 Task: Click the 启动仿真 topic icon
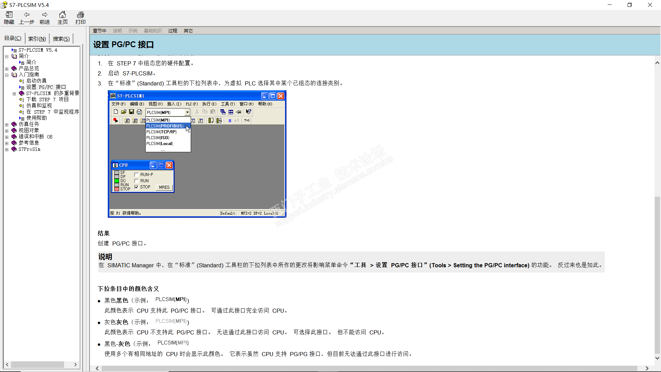22,81
